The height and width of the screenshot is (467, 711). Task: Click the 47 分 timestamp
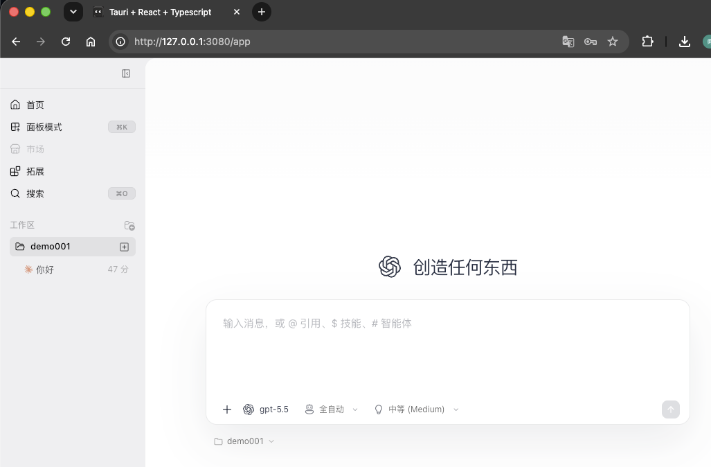[x=118, y=270]
